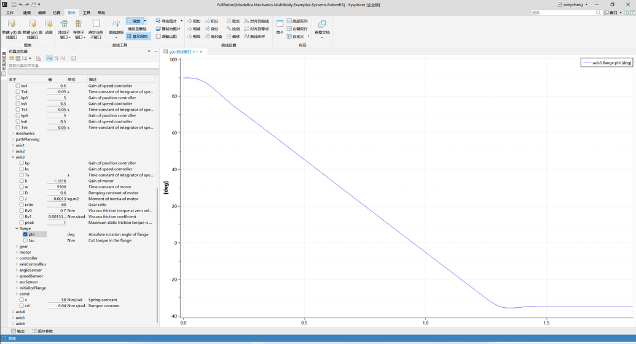Image resolution: width=636 pixels, height=344 pixels.
Task: Apply 相加 curve addition operation
Action: coord(194,21)
